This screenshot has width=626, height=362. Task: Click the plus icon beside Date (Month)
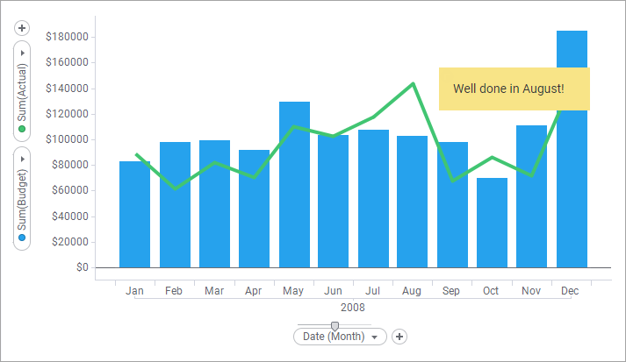[x=399, y=337]
